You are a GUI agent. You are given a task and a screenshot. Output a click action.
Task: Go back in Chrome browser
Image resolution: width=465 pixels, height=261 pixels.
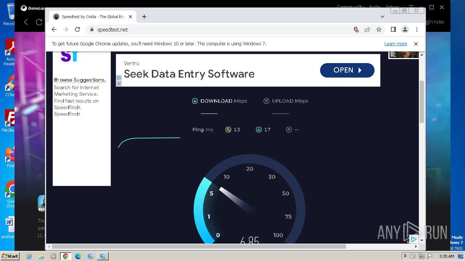(x=54, y=30)
